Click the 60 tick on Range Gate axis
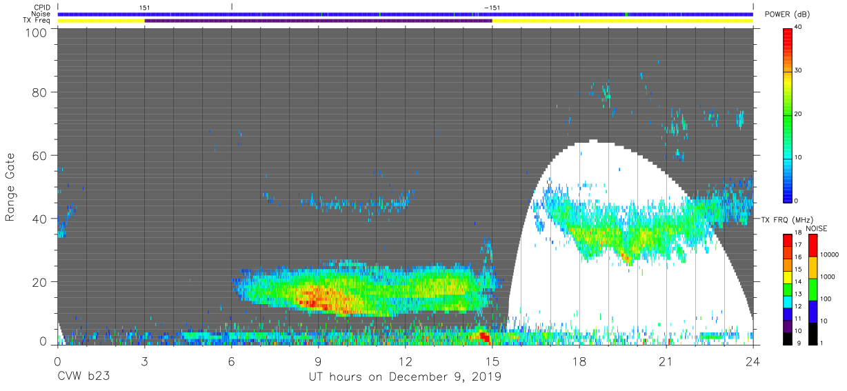Viewport: 847px width, 391px height. [39, 155]
